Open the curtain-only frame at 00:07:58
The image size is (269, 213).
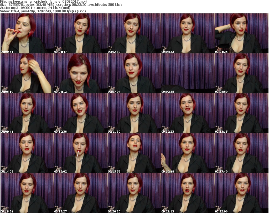pyautogui.click(x=188, y=73)
